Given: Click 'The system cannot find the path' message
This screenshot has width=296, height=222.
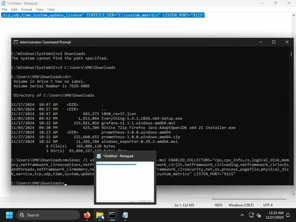Looking at the screenshot, I should coord(60,58).
